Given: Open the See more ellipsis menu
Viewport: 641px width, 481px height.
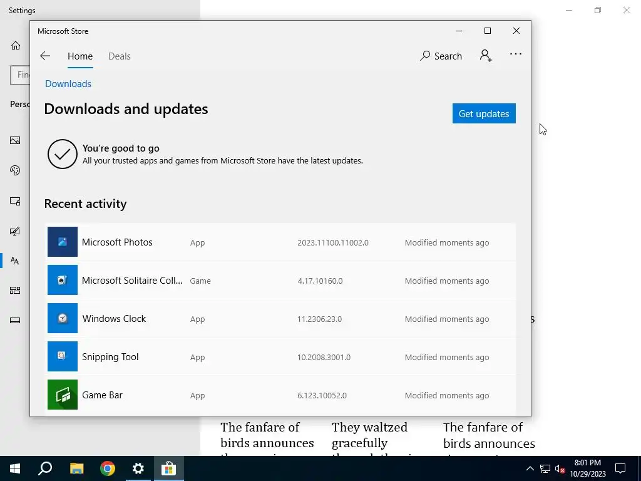Looking at the screenshot, I should (x=516, y=54).
